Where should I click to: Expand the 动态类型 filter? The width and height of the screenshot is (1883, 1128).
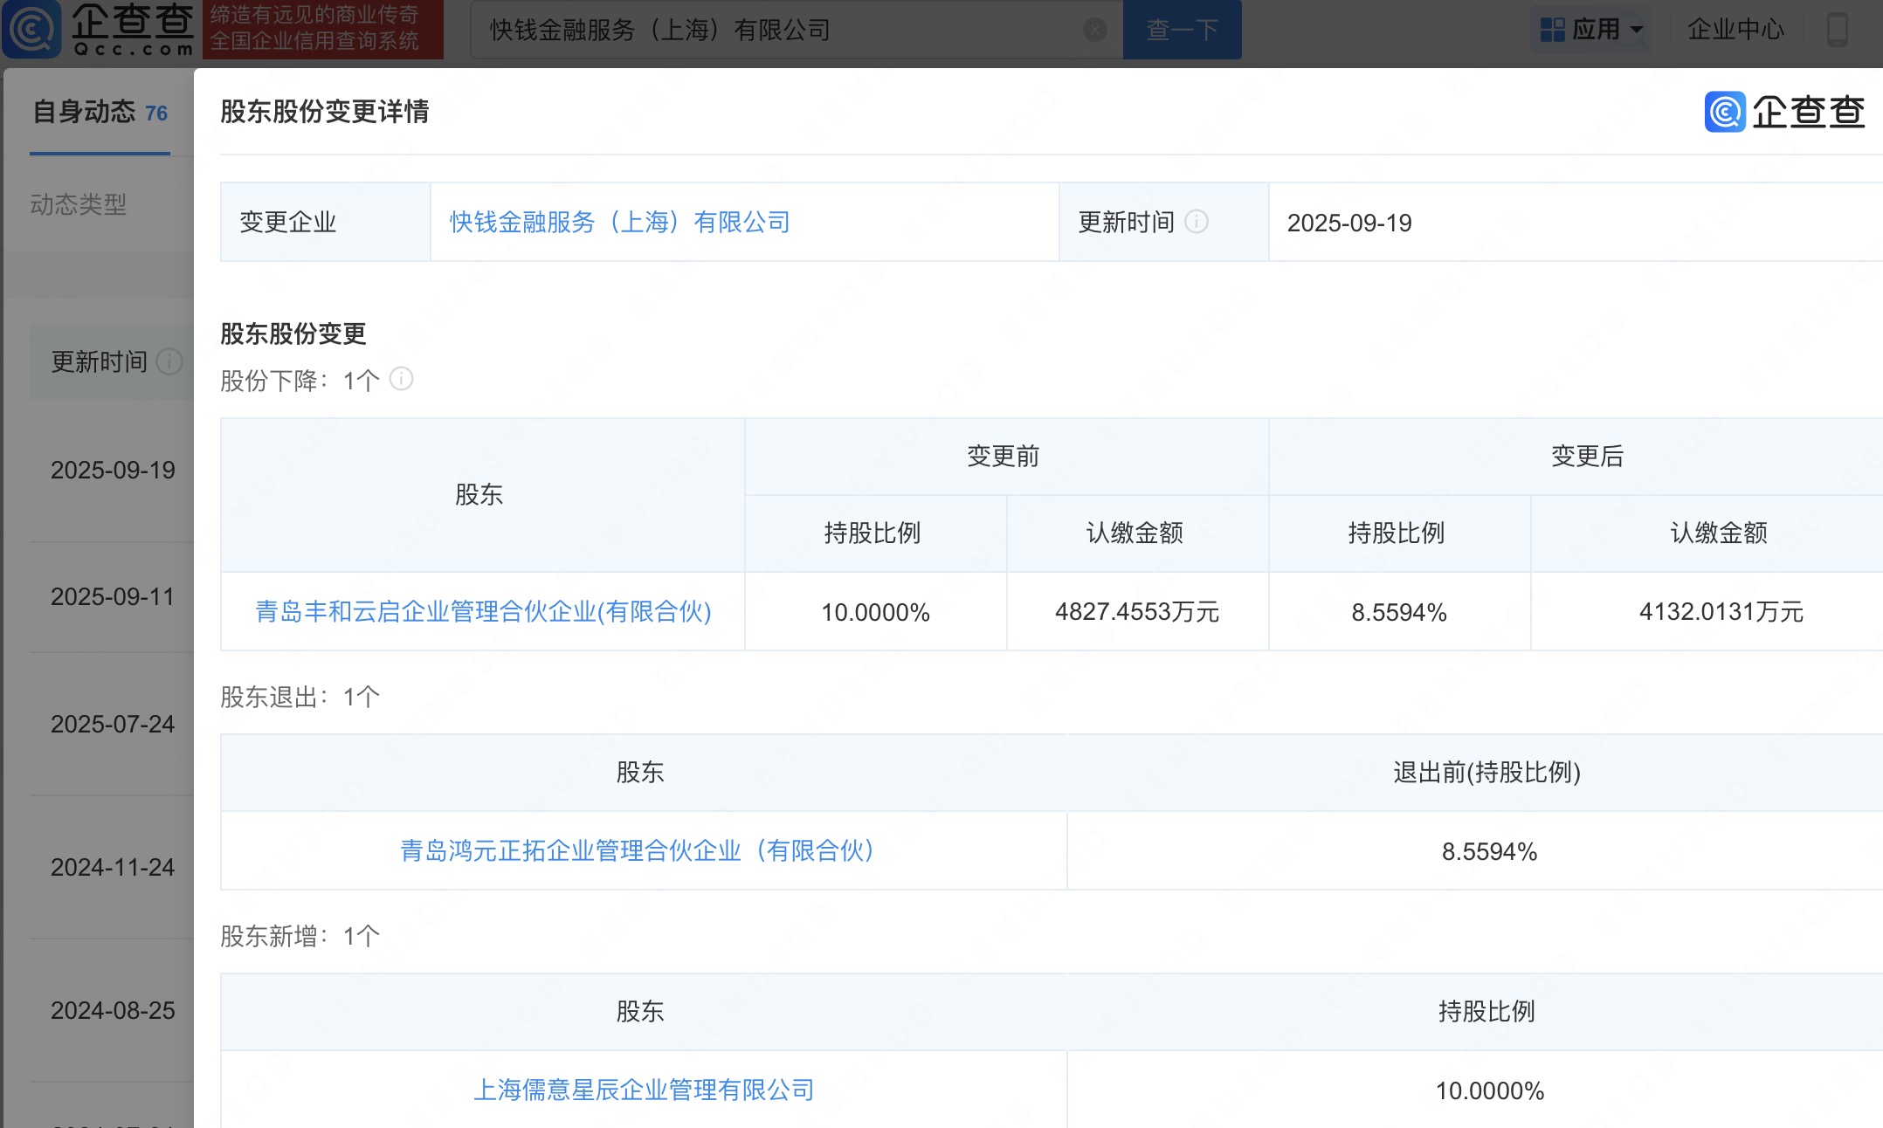[x=79, y=204]
